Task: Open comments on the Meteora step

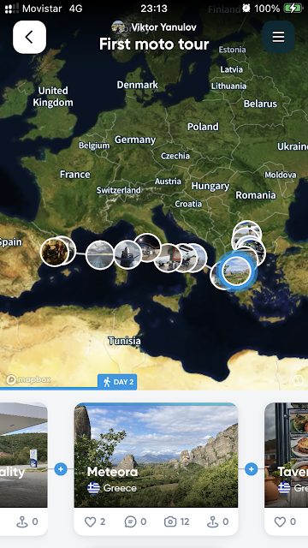Action: click(135, 521)
